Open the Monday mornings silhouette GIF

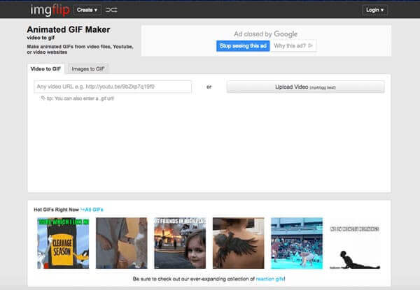click(x=355, y=242)
